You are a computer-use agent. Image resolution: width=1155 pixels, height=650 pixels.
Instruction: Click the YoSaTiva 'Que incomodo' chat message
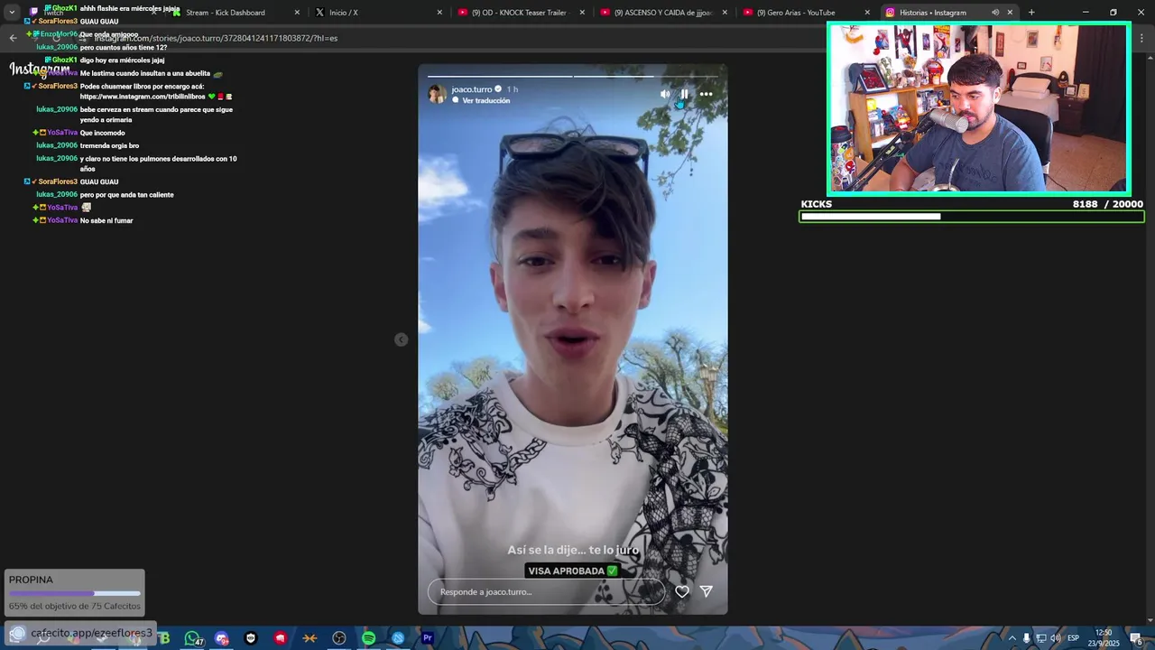click(79, 133)
